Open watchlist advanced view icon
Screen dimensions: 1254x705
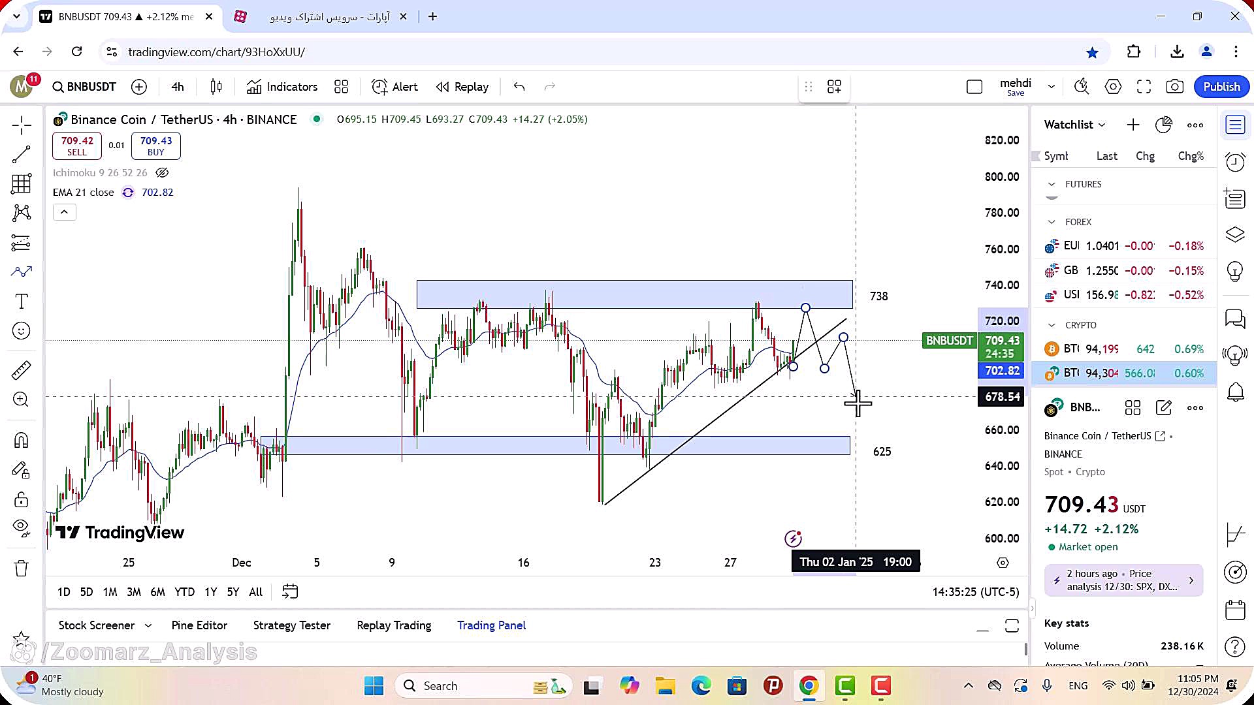(1164, 125)
